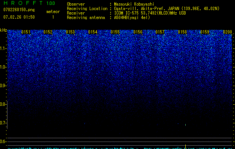235x149 pixels.
Task: Click the 0156 time marker
Action: click(x=138, y=32)
